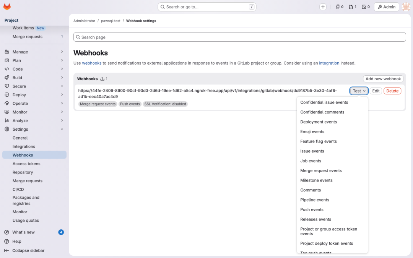413x258 pixels.
Task: Go to Administrator breadcrumb
Action: click(x=84, y=21)
